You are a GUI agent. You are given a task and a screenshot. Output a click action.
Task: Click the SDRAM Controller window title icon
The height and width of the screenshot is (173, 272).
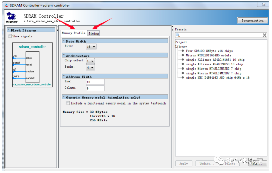point(6,5)
